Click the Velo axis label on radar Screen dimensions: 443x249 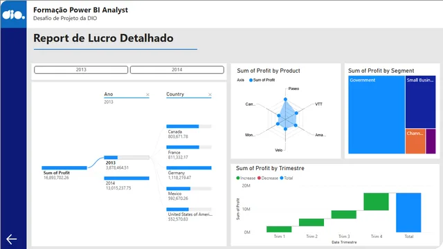(278, 150)
